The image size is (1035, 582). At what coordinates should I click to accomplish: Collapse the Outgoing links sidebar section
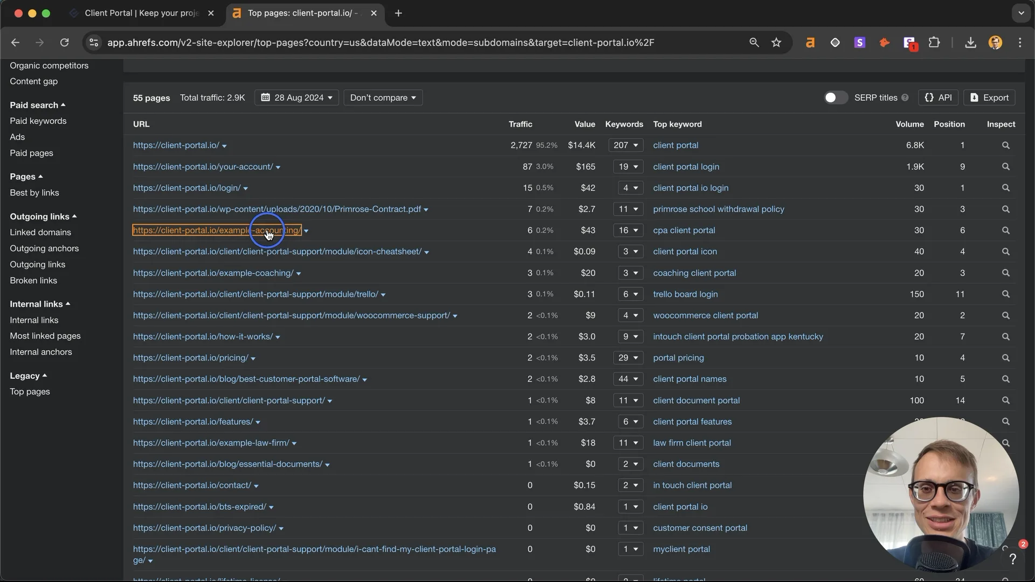[43, 217]
